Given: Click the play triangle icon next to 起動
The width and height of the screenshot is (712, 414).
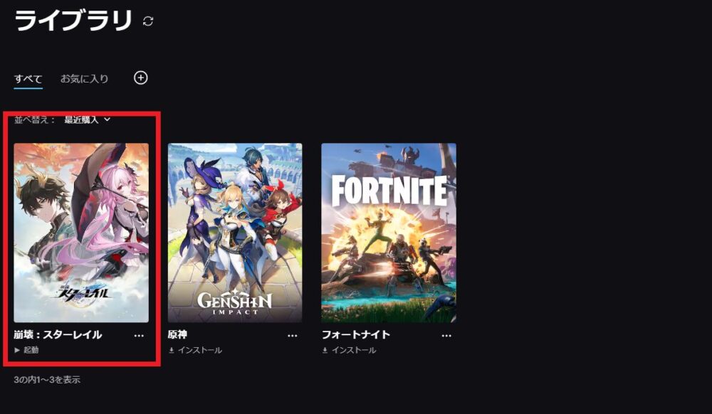Looking at the screenshot, I should pyautogui.click(x=17, y=350).
